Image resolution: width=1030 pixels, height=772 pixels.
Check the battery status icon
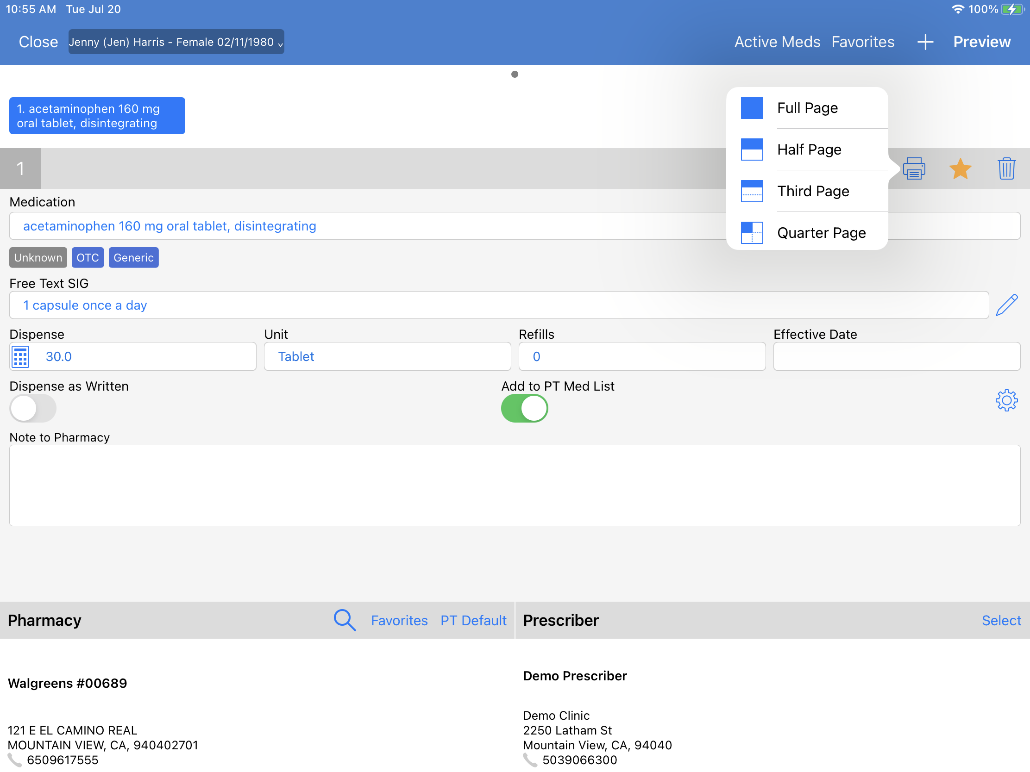pyautogui.click(x=1013, y=9)
